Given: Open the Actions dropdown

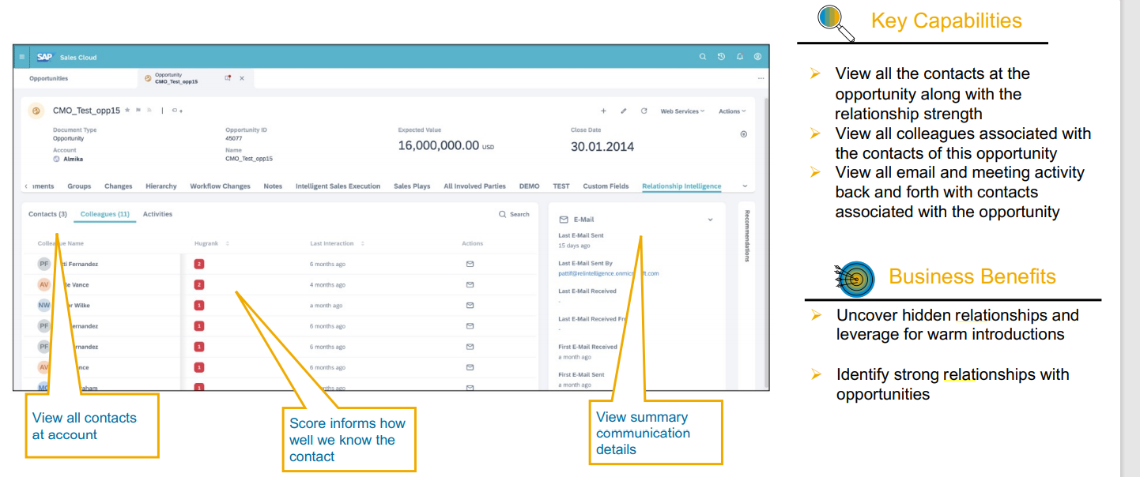Looking at the screenshot, I should [x=732, y=111].
